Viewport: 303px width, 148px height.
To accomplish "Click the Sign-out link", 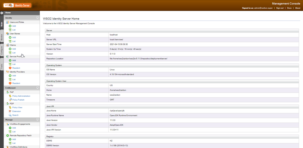I will tap(280, 8).
